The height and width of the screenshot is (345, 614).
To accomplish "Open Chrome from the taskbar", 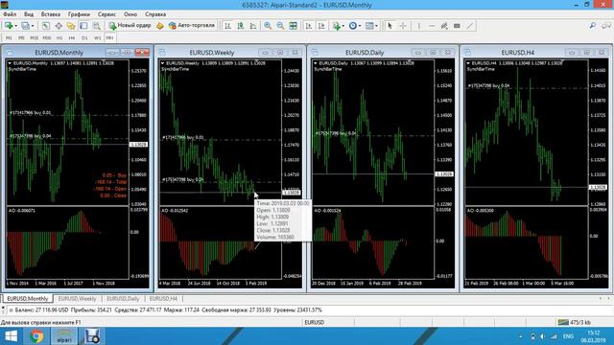I will point(36,336).
